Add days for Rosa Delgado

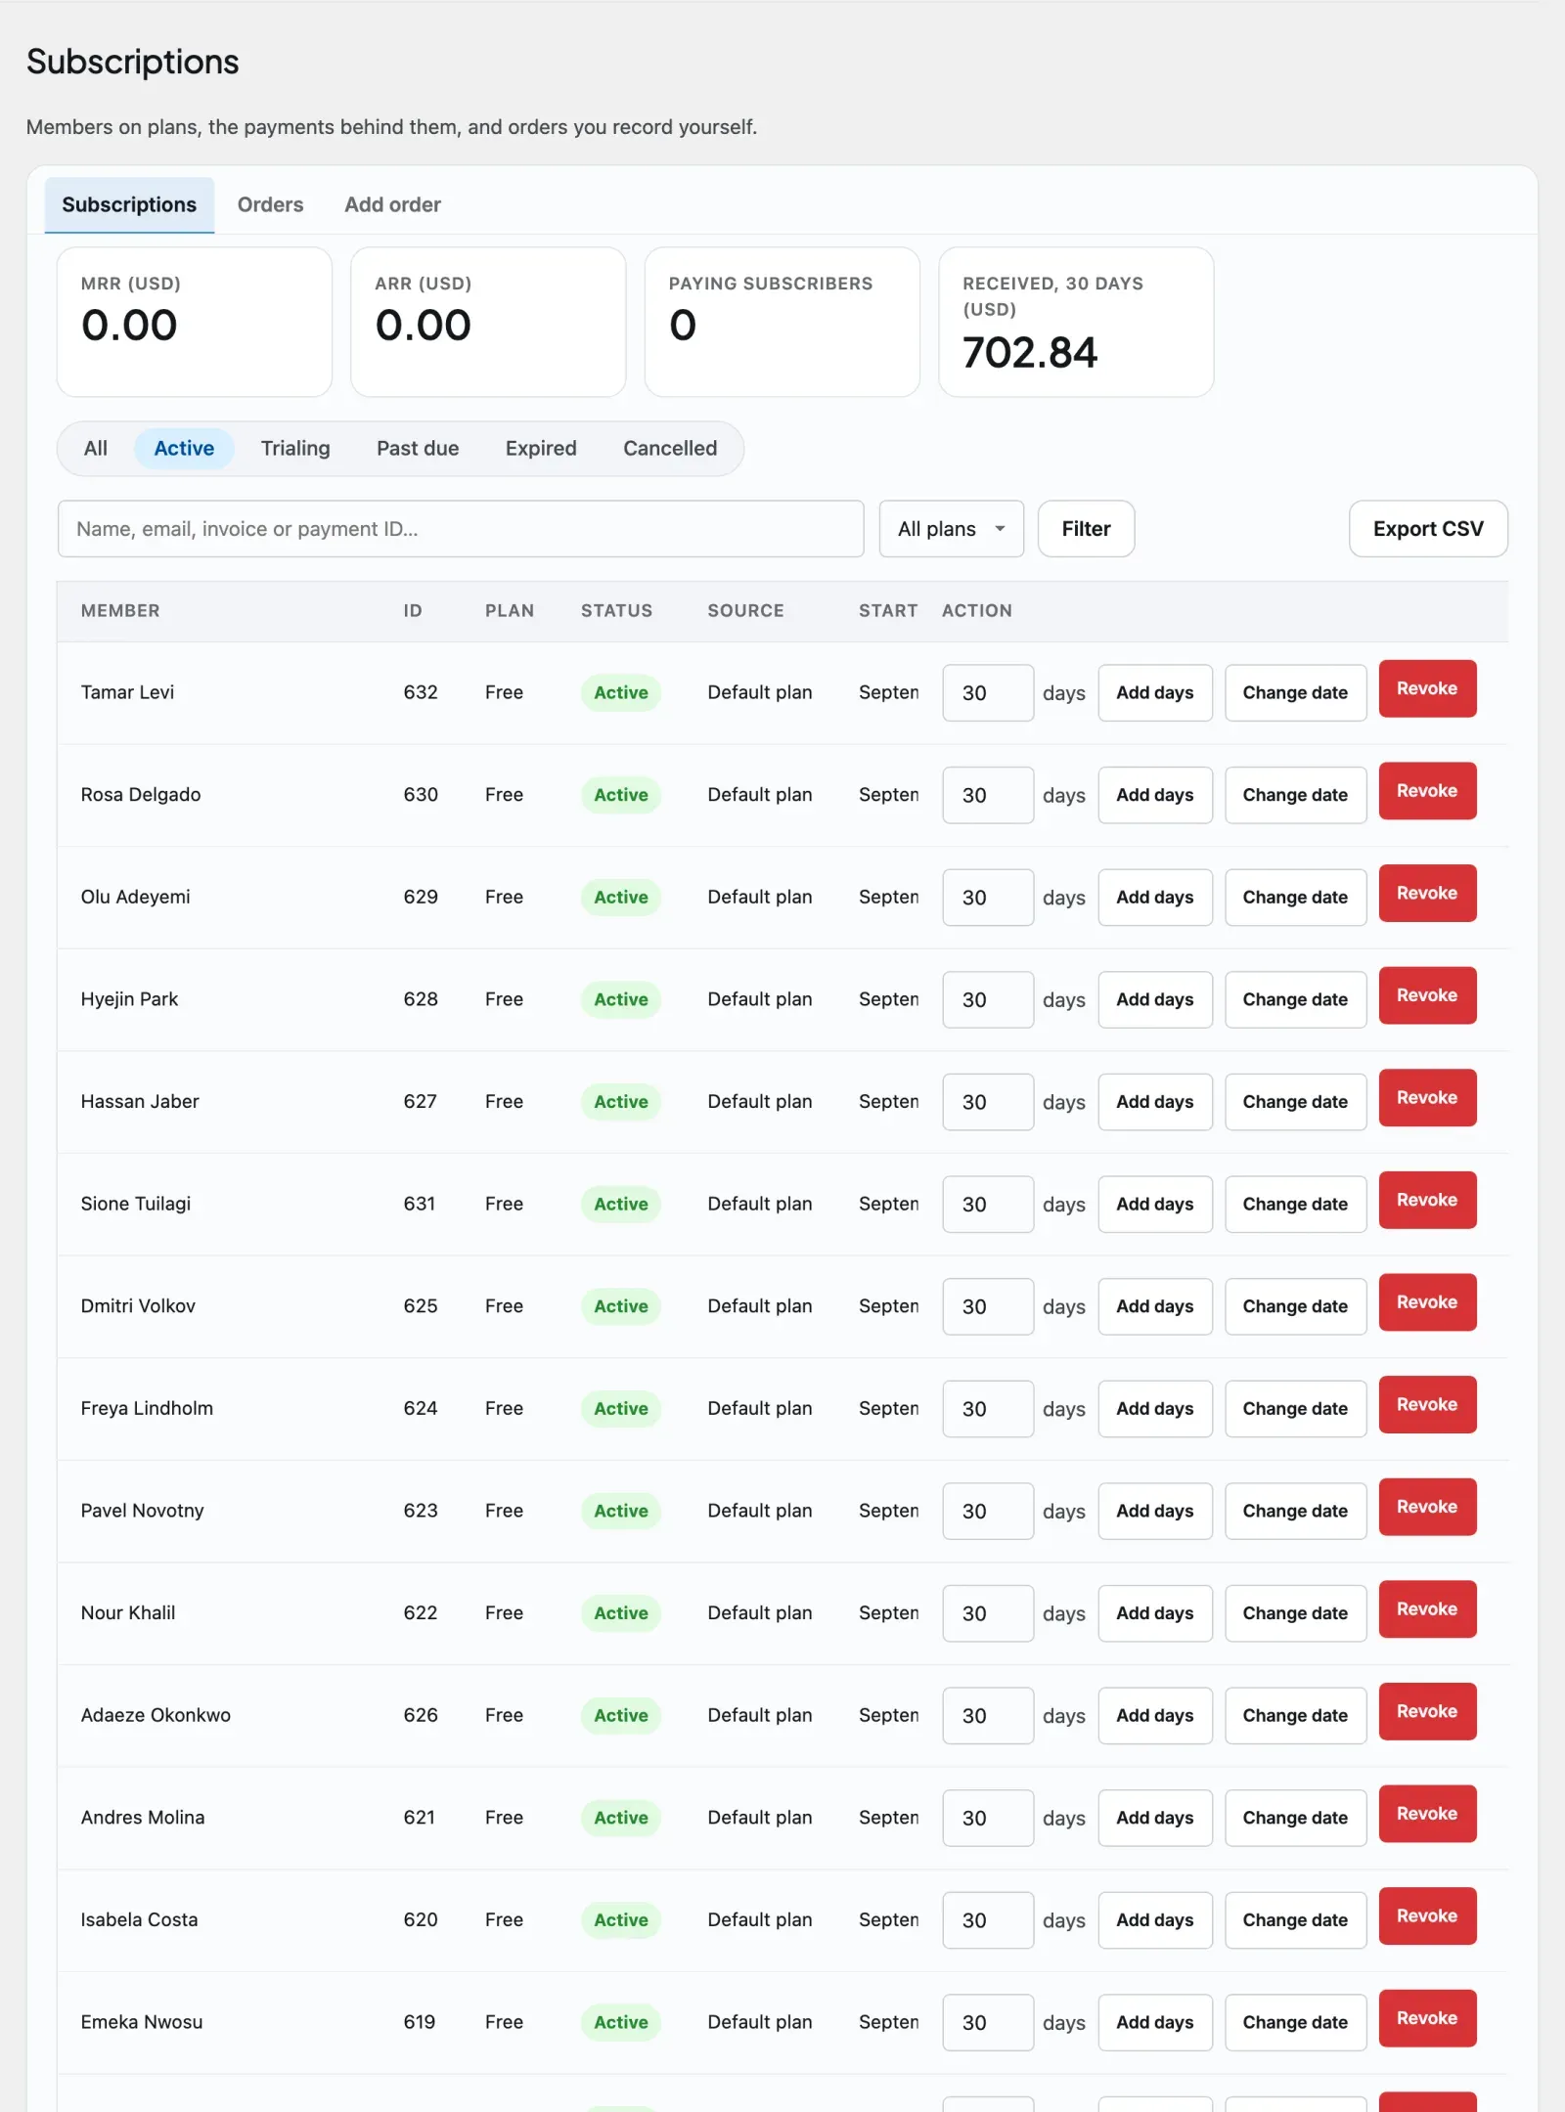(1155, 795)
